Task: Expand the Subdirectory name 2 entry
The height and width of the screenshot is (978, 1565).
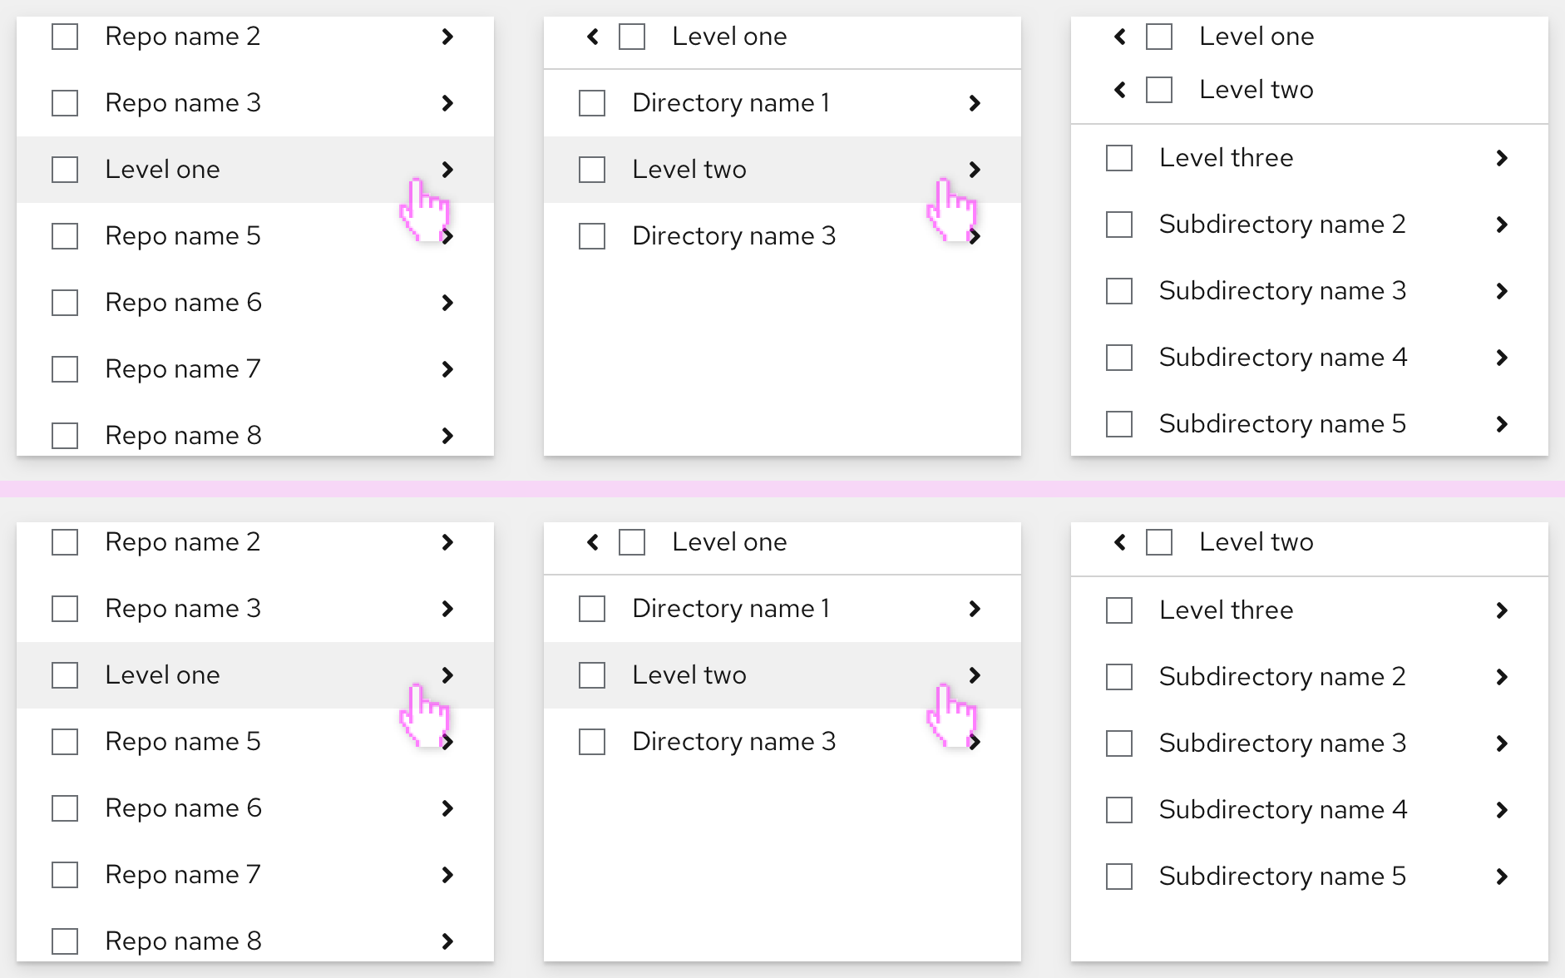Action: (x=1502, y=224)
